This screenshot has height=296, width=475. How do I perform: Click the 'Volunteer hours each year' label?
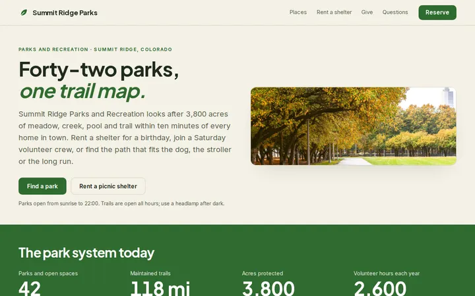tap(387, 274)
